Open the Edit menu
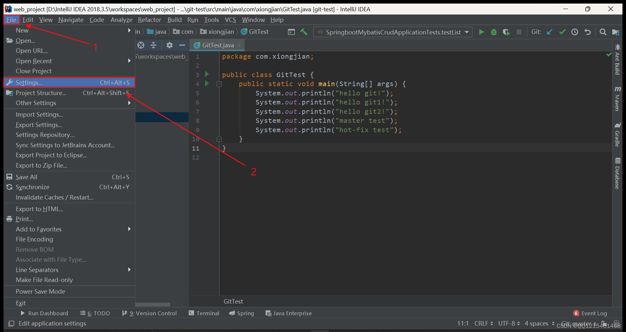Screen dimensions: 626x332 point(28,20)
